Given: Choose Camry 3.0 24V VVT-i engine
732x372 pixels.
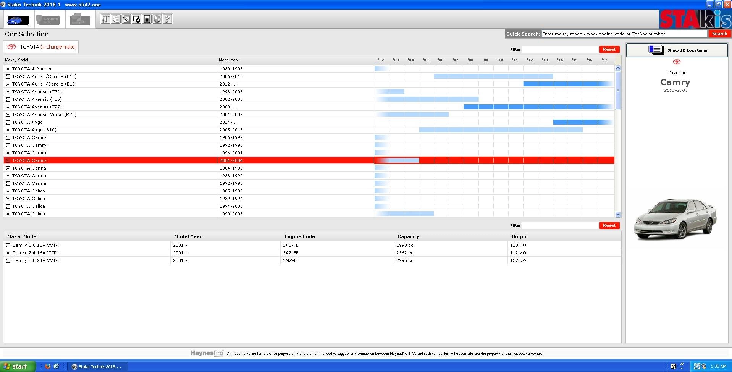Looking at the screenshot, I should (x=36, y=260).
